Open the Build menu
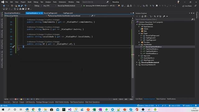199x112 pixels. [30, 2]
